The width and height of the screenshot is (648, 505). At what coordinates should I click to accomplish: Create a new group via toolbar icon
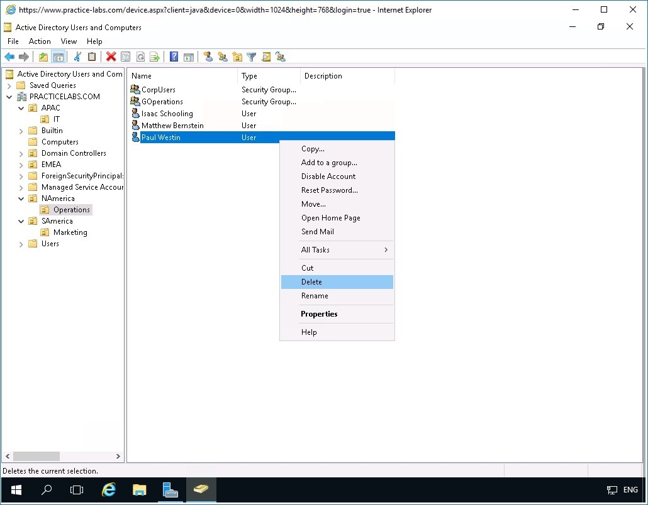coord(223,57)
